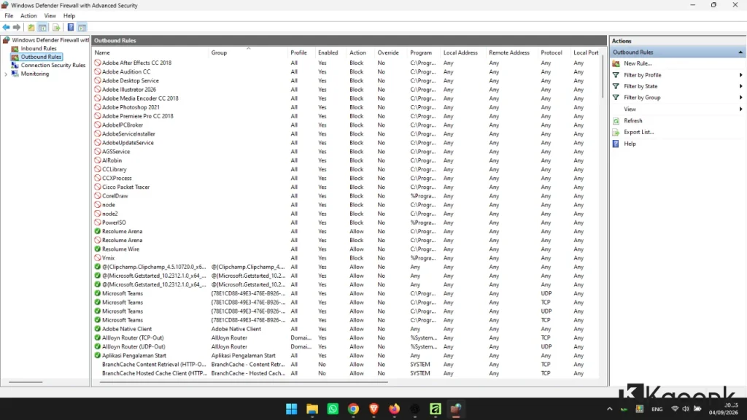Sort by the Program column header
Image resolution: width=747 pixels, height=420 pixels.
(x=424, y=52)
